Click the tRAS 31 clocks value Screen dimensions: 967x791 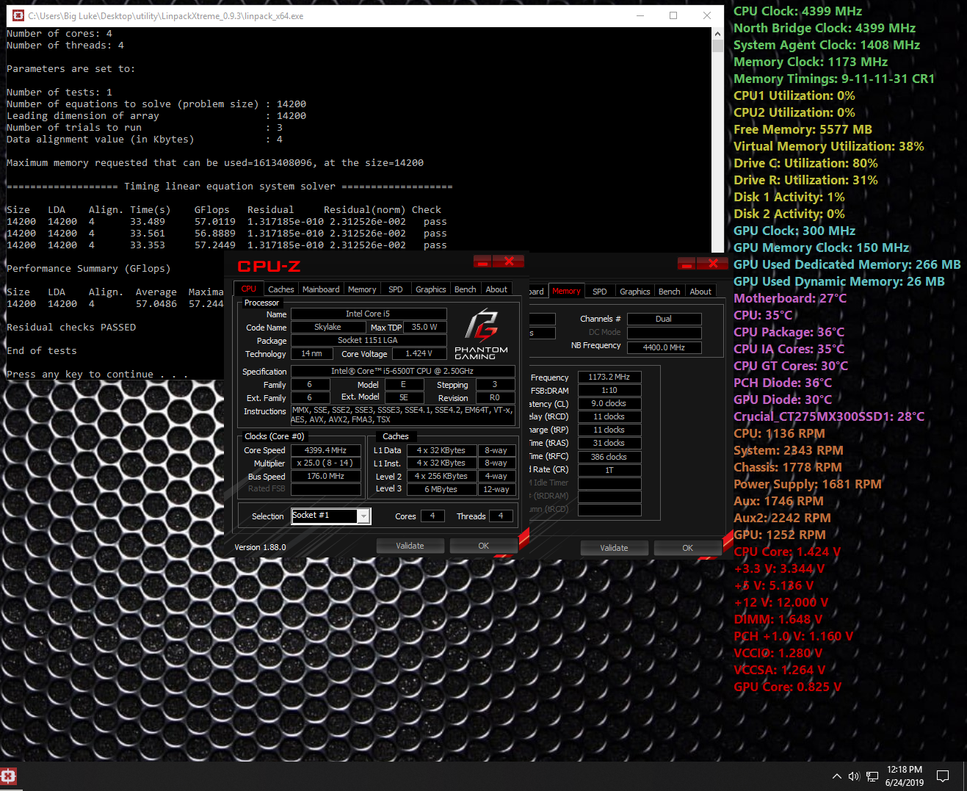pyautogui.click(x=609, y=443)
